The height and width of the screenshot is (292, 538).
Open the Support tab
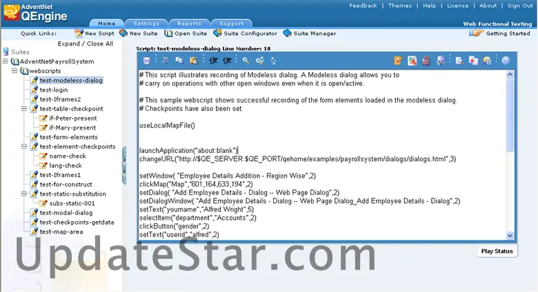coord(232,23)
